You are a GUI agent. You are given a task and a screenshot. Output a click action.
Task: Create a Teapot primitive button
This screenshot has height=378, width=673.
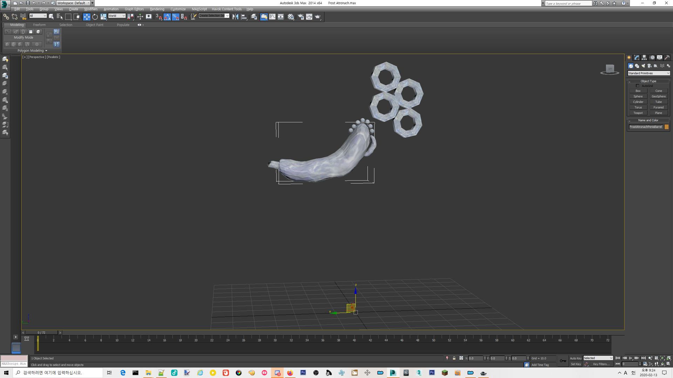(638, 113)
